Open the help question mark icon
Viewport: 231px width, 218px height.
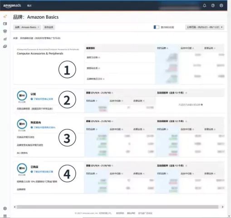[213, 5]
